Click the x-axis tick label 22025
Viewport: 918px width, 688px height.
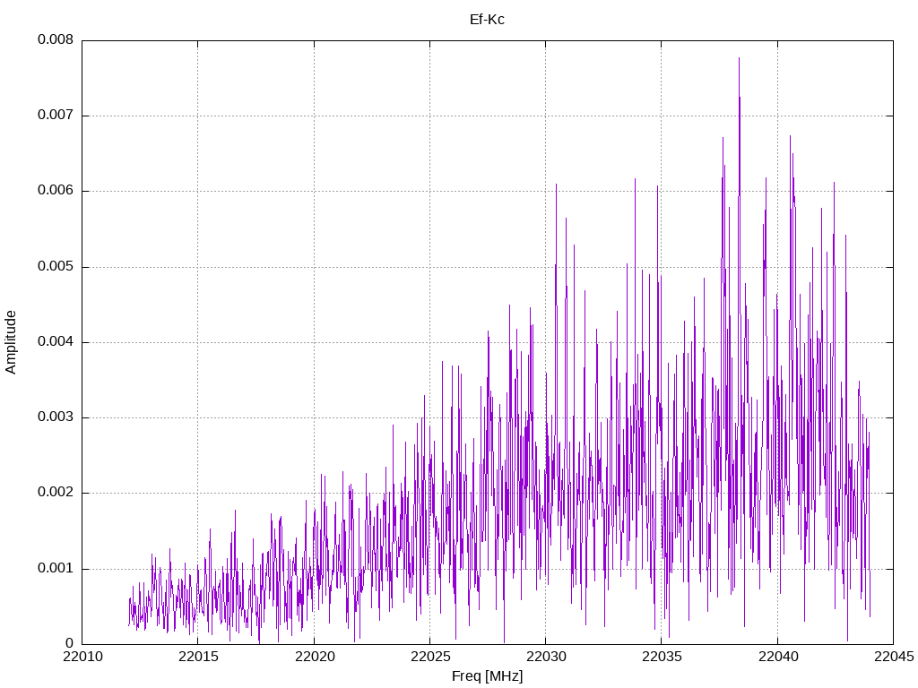[430, 657]
